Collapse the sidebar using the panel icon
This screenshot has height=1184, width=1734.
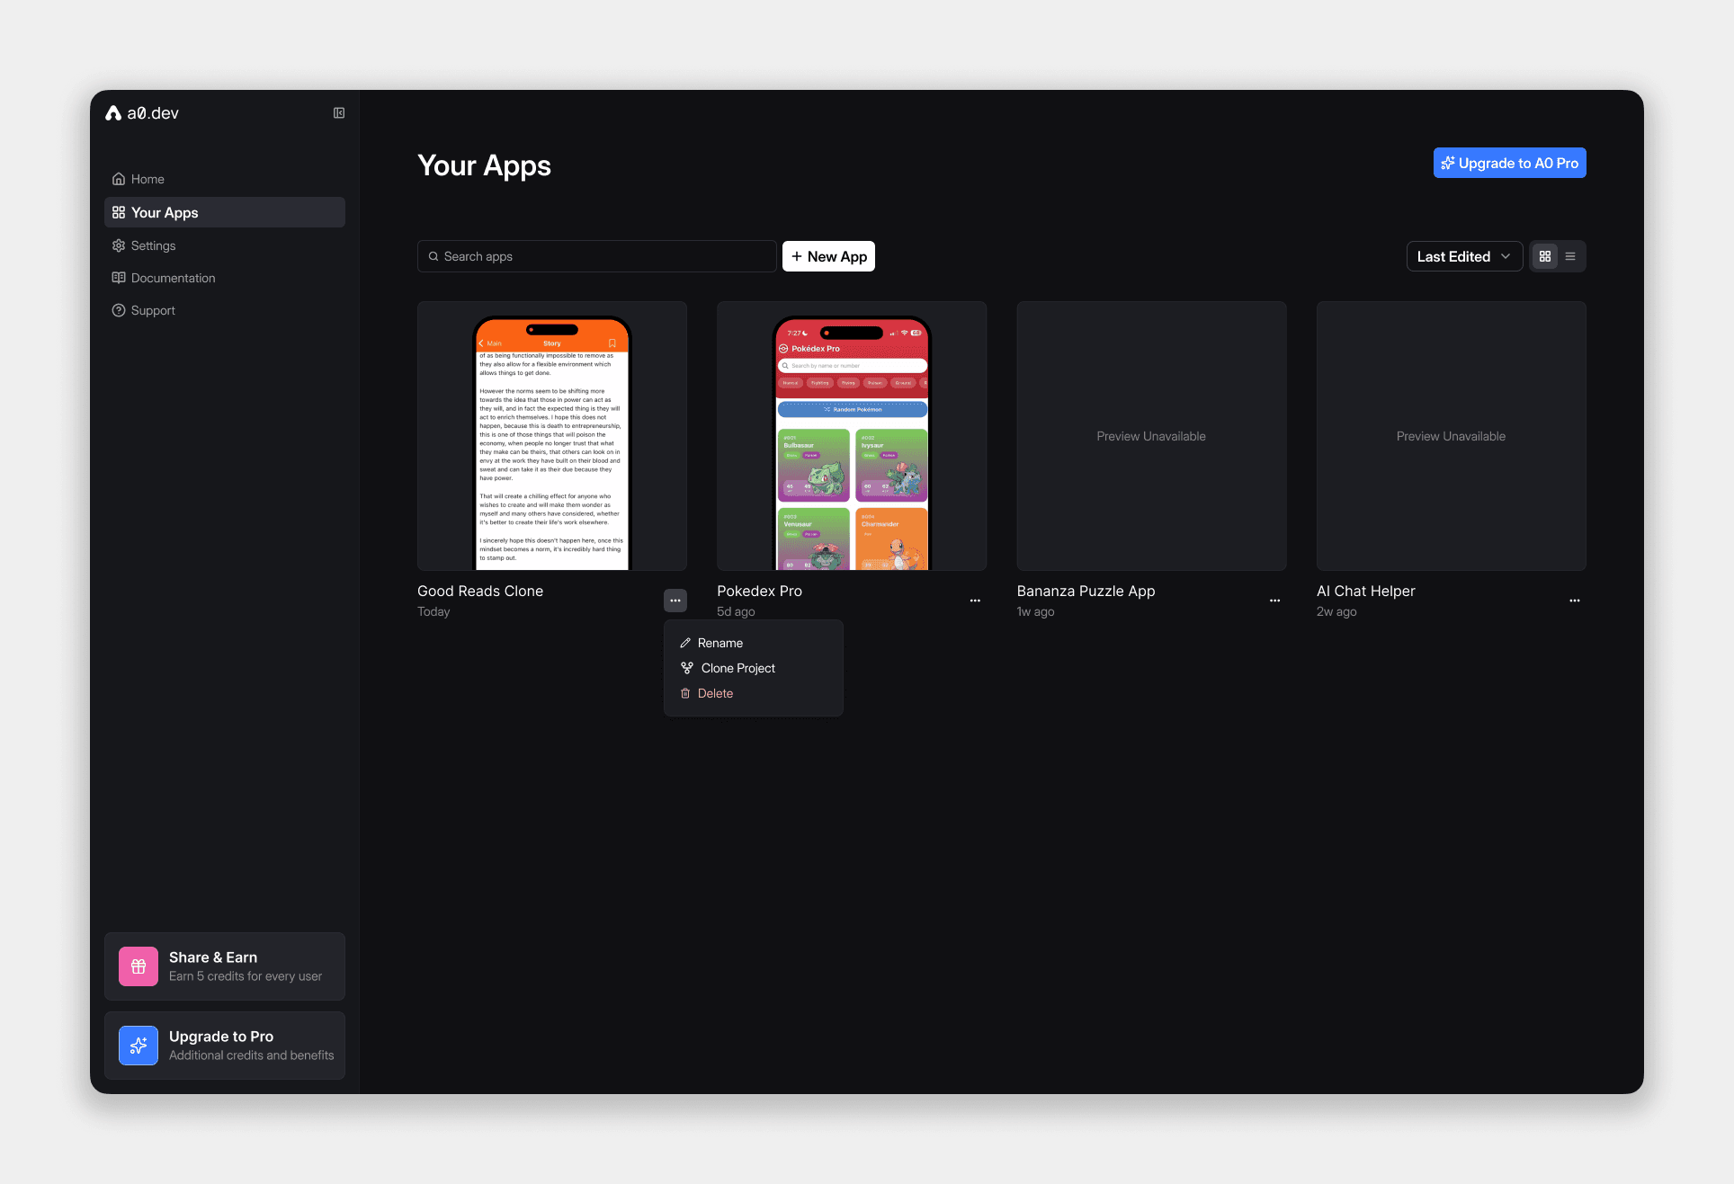click(x=338, y=113)
